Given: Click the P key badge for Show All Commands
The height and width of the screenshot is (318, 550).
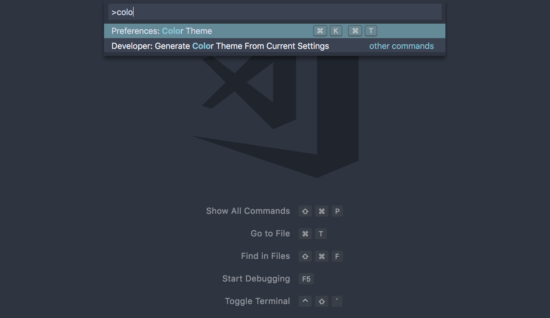Looking at the screenshot, I should point(337,211).
